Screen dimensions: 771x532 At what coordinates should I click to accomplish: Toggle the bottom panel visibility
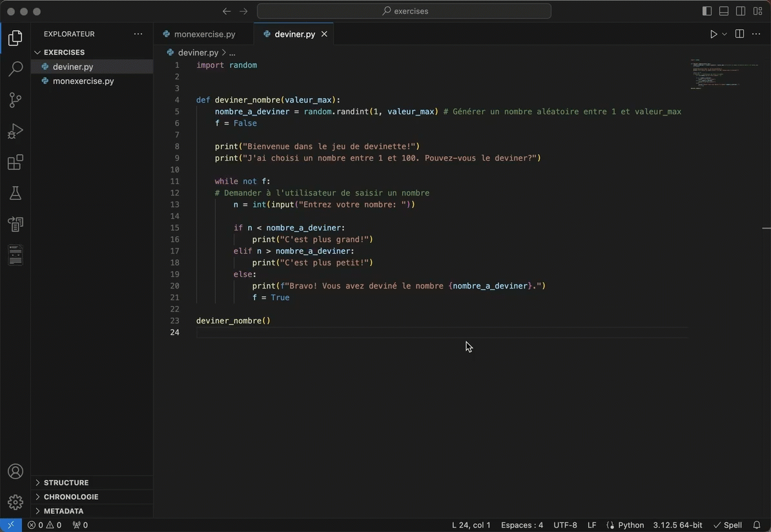point(724,11)
